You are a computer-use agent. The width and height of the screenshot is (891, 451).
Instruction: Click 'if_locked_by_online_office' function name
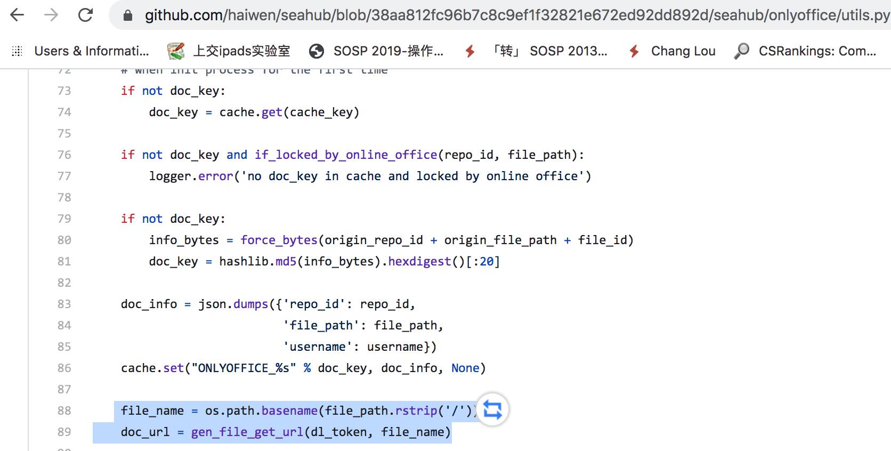pyautogui.click(x=346, y=155)
